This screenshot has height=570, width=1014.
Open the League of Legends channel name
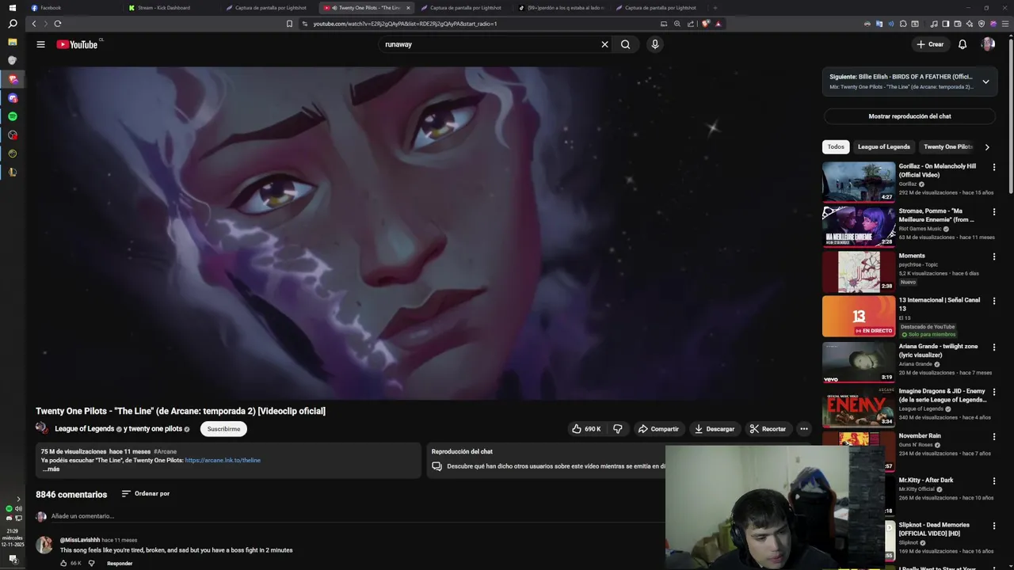[85, 429]
